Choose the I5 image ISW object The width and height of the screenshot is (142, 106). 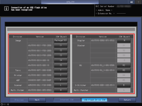coord(61,65)
